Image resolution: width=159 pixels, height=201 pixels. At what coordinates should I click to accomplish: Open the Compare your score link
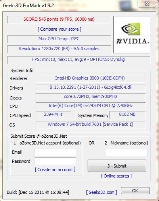click(x=59, y=29)
